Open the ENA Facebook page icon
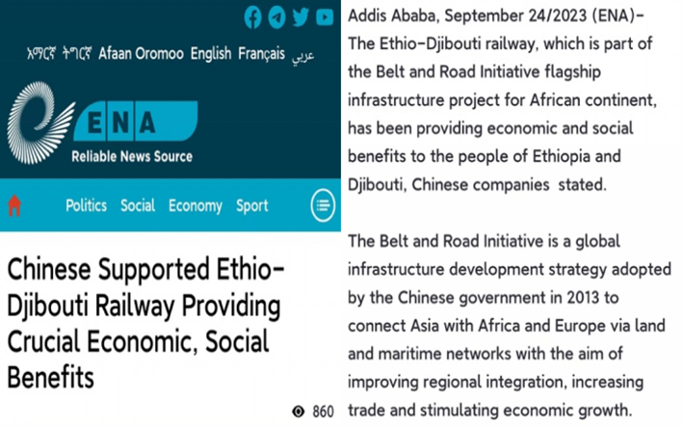The width and height of the screenshot is (683, 427). [252, 17]
